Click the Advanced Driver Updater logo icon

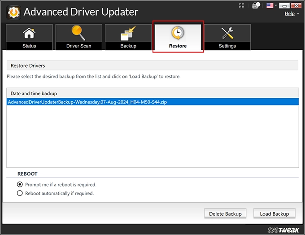pos(13,13)
